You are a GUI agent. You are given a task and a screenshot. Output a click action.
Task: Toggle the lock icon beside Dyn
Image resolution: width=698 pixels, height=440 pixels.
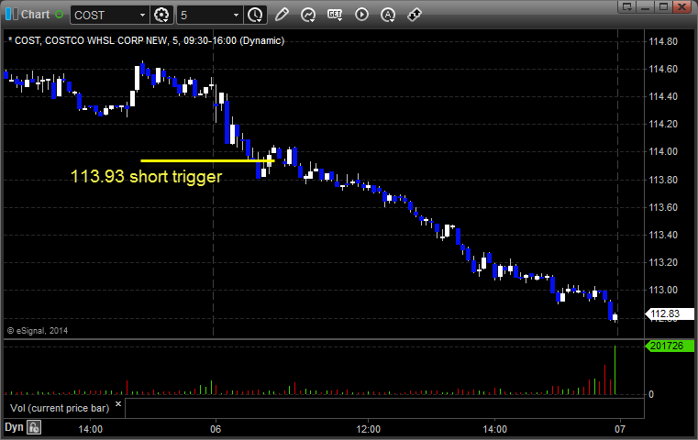point(34,427)
